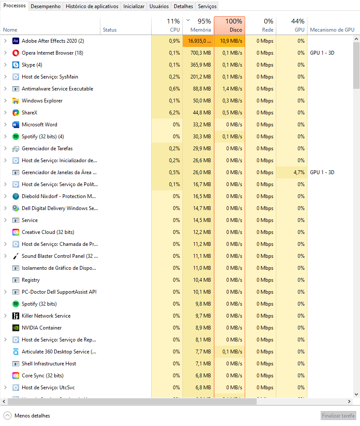The height and width of the screenshot is (426, 360).
Task: Click the 6,2% CPU cell for ShareX
Action: (x=167, y=113)
